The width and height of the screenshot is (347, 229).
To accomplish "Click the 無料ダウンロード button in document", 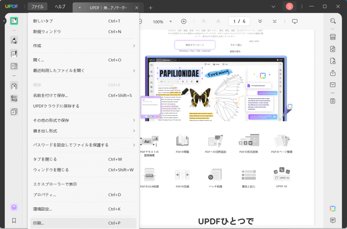I will (x=195, y=45).
